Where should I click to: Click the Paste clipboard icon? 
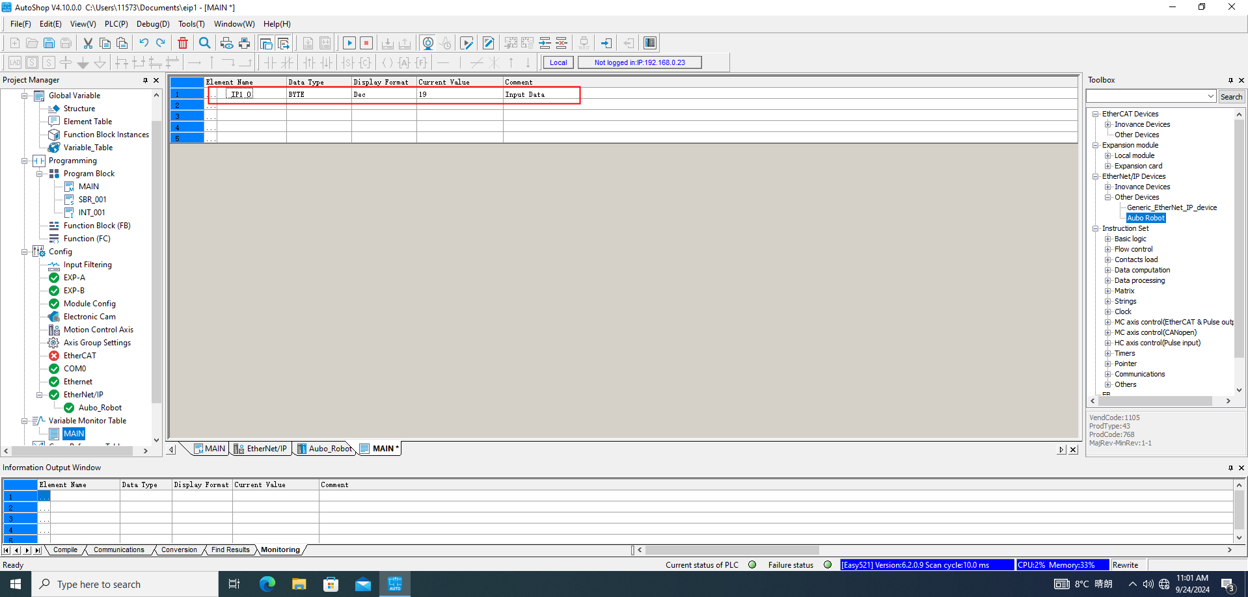122,43
